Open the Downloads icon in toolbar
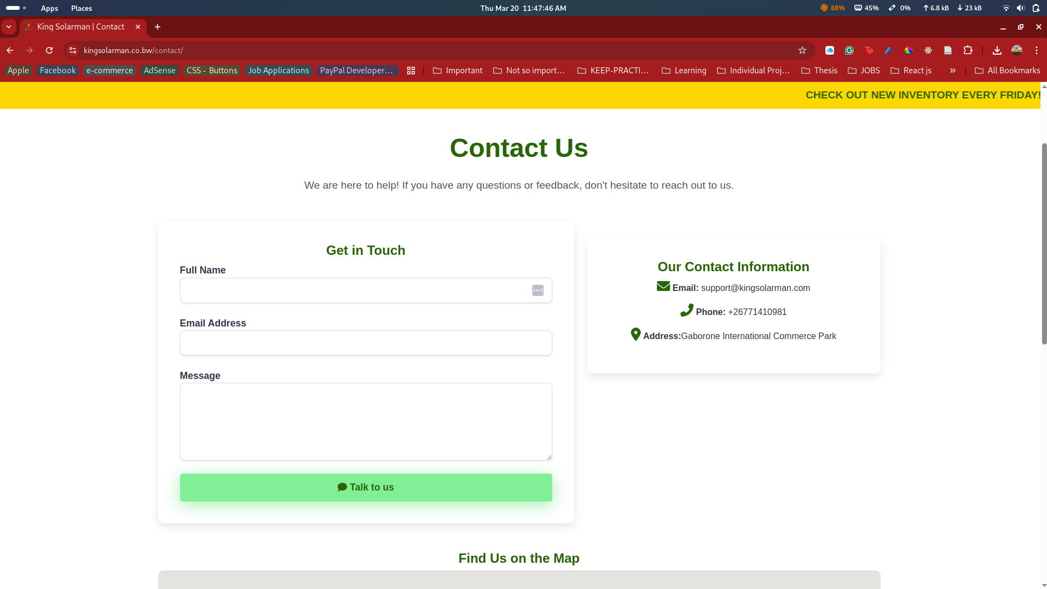 pyautogui.click(x=997, y=50)
